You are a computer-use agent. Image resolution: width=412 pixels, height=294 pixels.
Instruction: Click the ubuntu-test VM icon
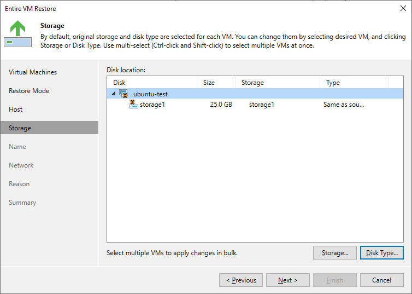click(x=123, y=94)
